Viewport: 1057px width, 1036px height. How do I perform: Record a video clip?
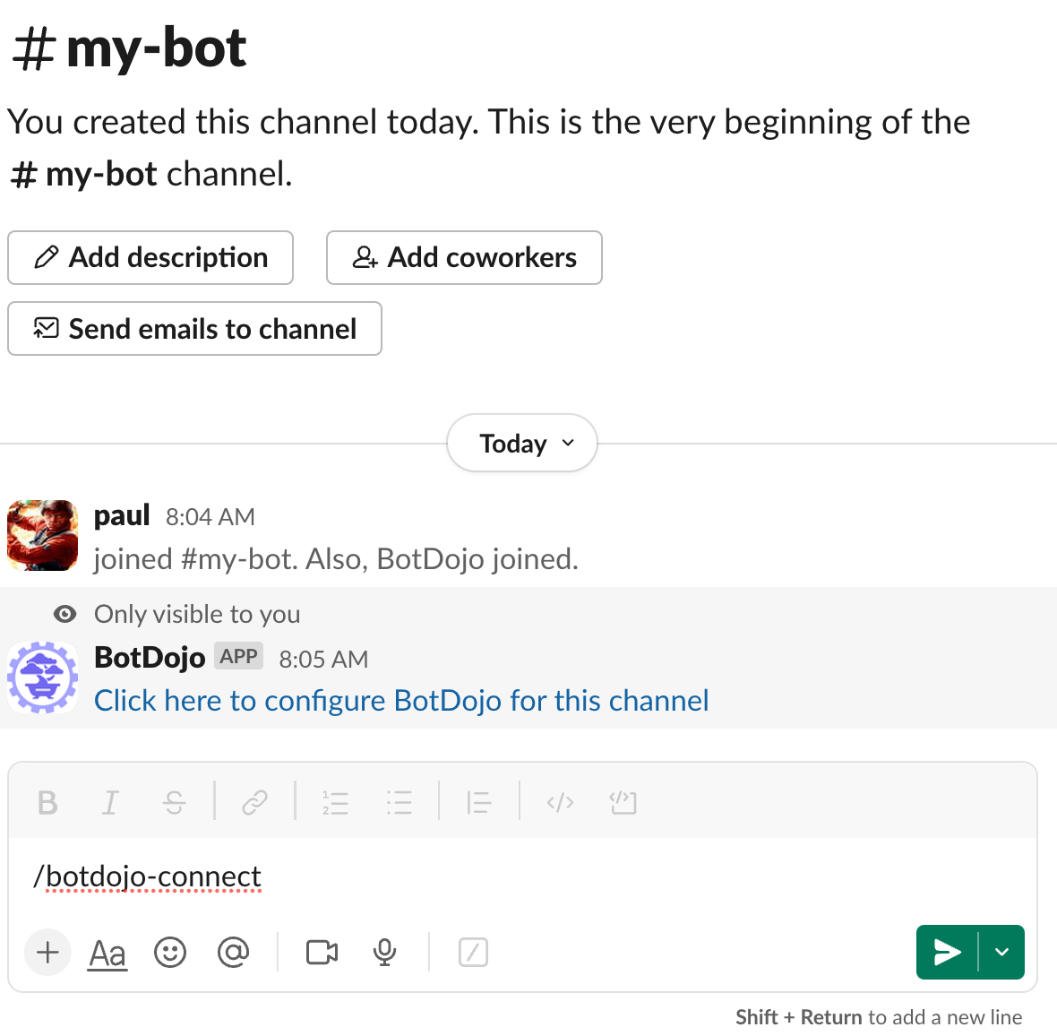coord(322,953)
